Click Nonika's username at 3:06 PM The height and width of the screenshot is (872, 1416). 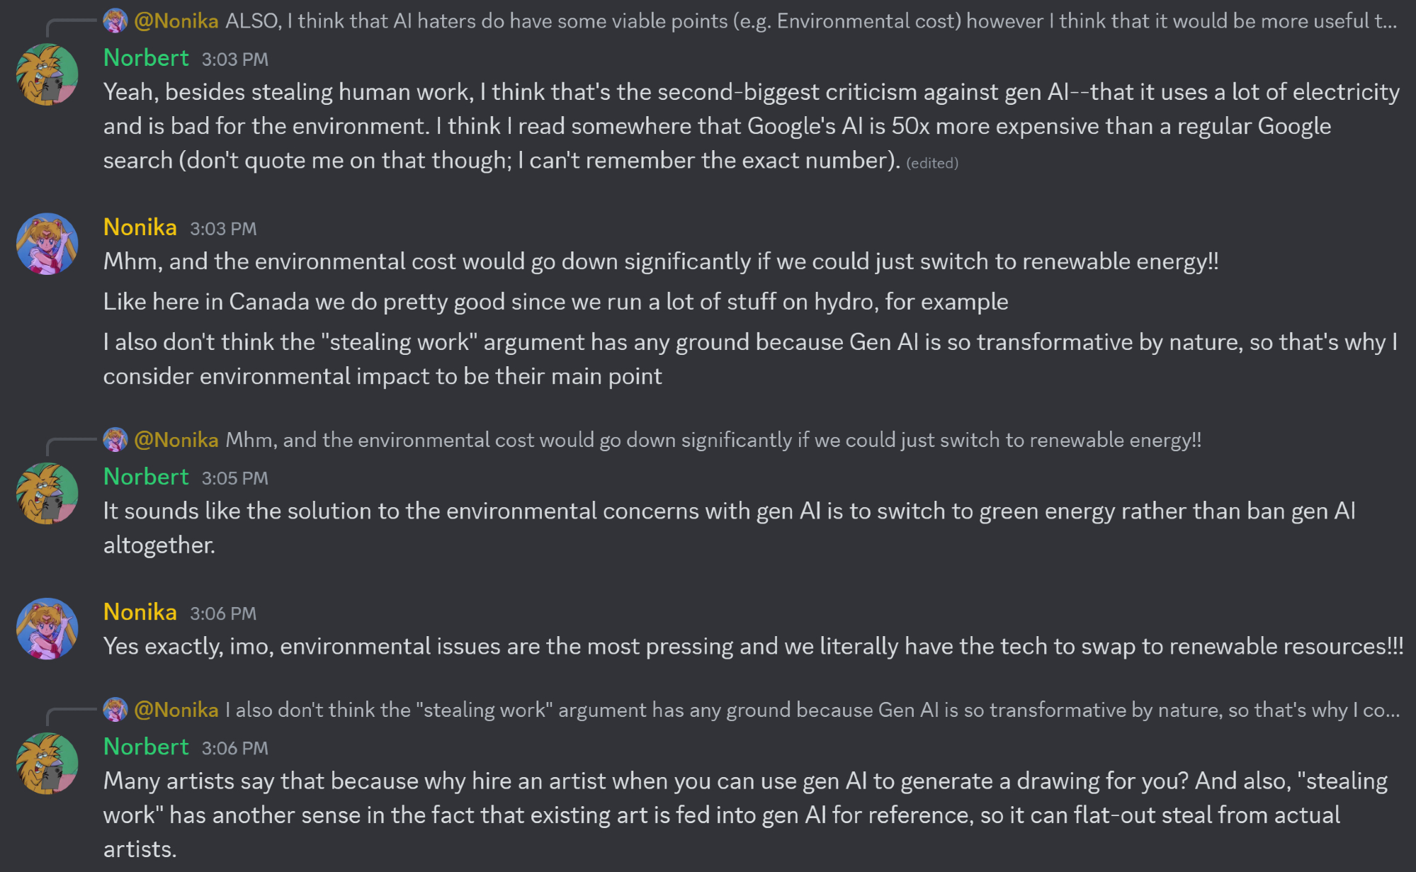[x=140, y=612]
